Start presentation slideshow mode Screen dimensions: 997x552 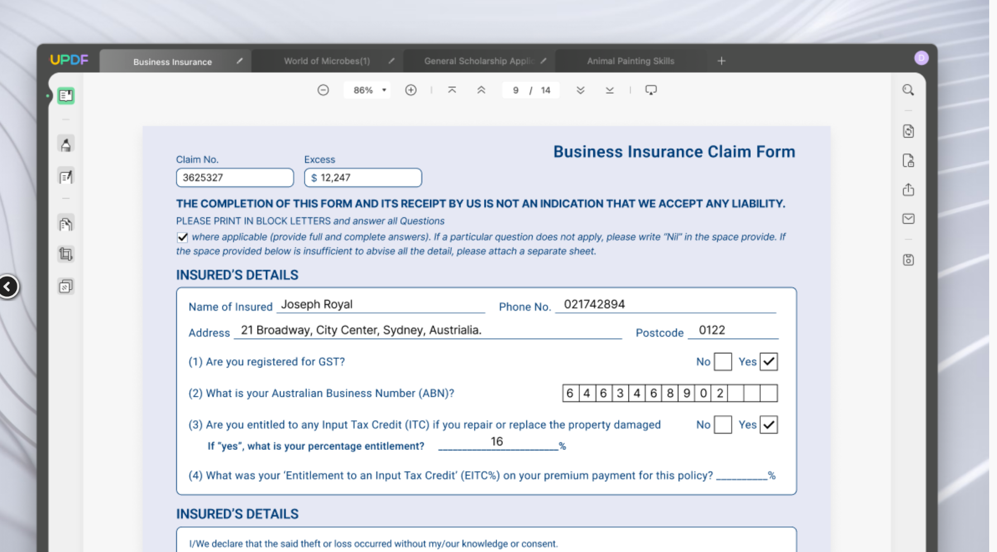651,90
